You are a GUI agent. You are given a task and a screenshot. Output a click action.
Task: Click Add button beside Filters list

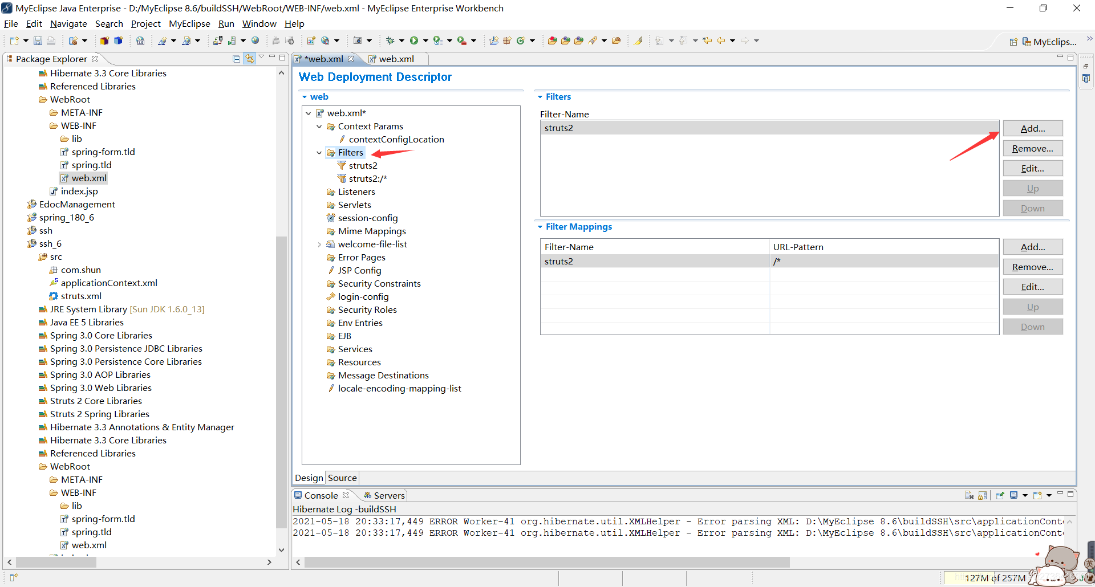pyautogui.click(x=1033, y=128)
